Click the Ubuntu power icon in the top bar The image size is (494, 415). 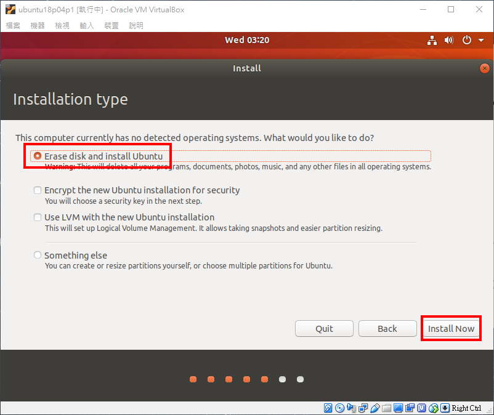coord(467,40)
